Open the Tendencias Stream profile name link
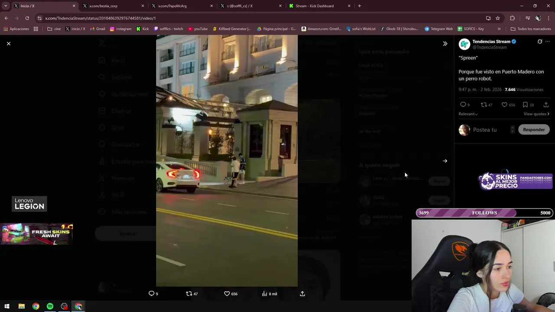Image resolution: width=555 pixels, height=312 pixels. click(x=491, y=42)
